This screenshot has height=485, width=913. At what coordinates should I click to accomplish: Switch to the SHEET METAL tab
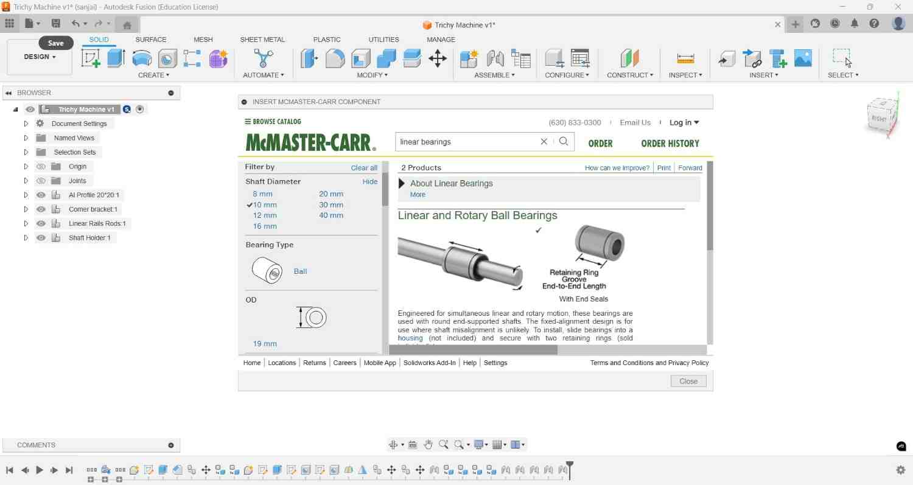262,39
